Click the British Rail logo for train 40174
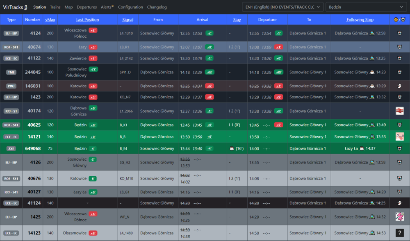410x241 pixels. tap(399, 111)
